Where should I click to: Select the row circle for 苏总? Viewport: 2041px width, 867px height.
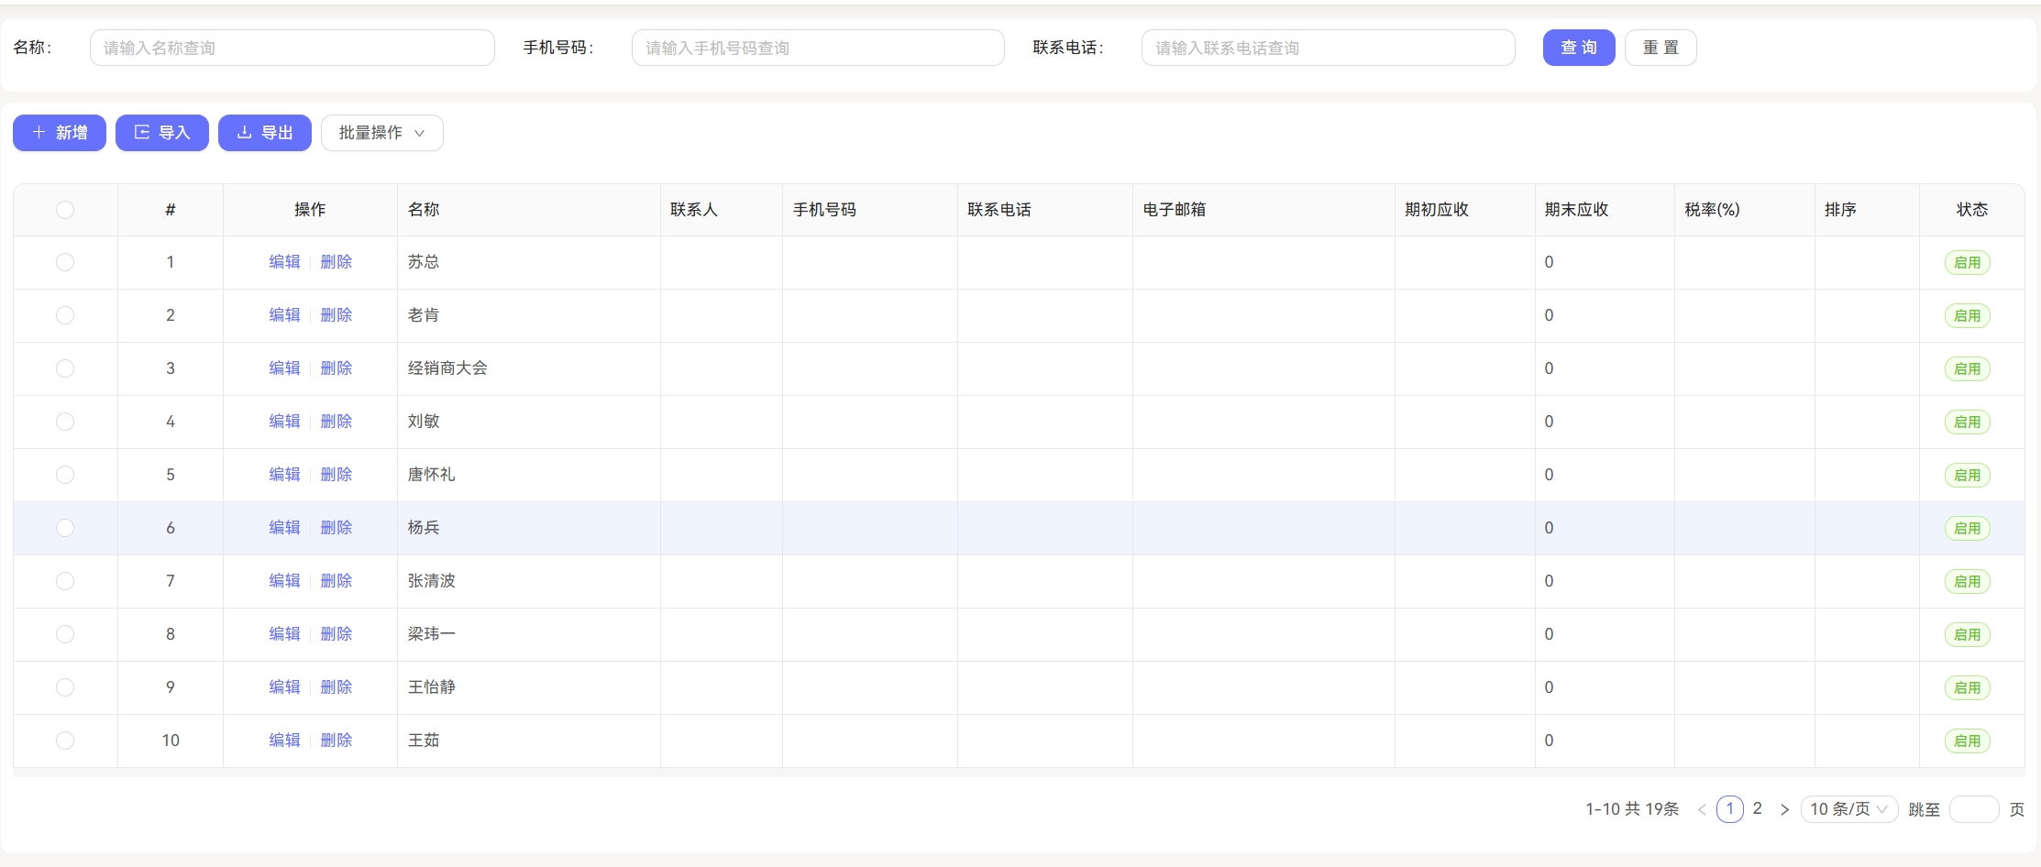tap(64, 262)
